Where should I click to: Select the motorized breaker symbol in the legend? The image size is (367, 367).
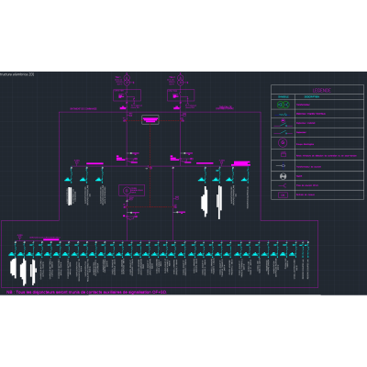coord(283,123)
